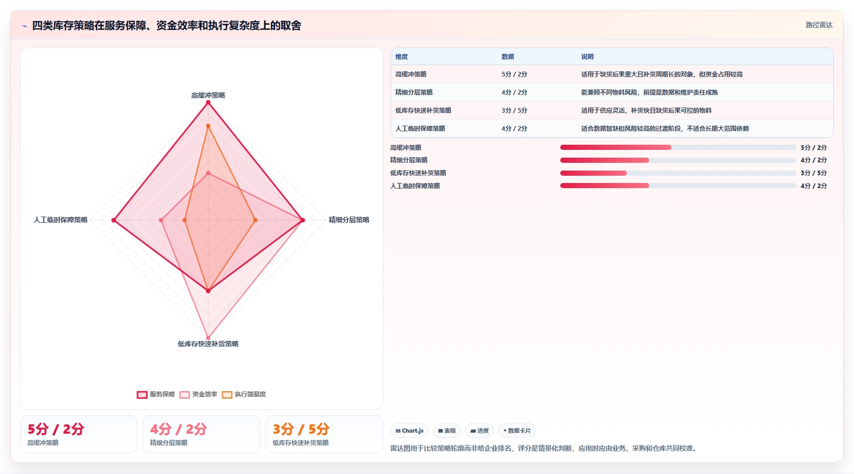
Task: Click the 高缓冲策略 progress bar
Action: [678, 147]
